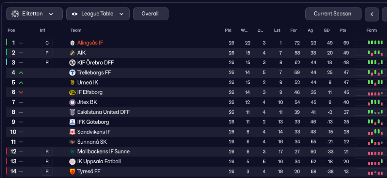Click the Tyresö FF club crest icon
This screenshot has height=178, width=387.
73,172
